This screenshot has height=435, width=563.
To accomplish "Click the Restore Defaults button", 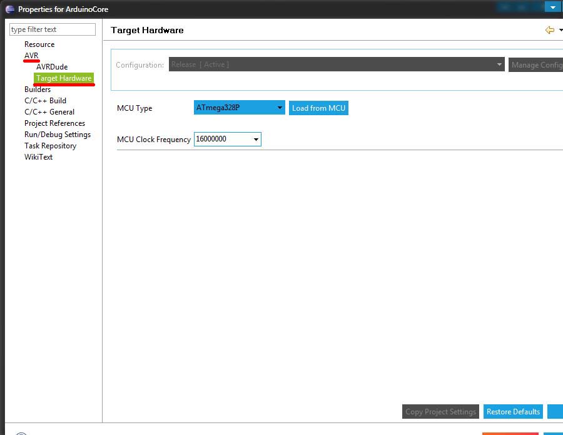I will point(513,412).
